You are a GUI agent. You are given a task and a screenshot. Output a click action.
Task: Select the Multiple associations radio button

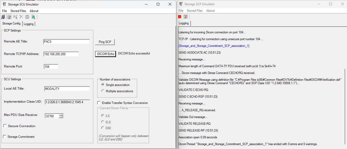[103, 91]
